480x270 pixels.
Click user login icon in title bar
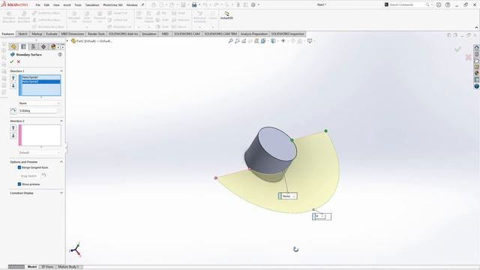click(x=439, y=5)
